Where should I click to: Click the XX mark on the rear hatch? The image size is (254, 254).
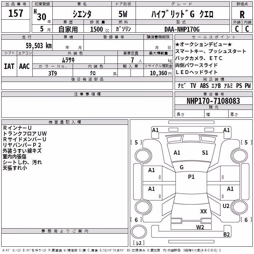(x=204, y=211)
